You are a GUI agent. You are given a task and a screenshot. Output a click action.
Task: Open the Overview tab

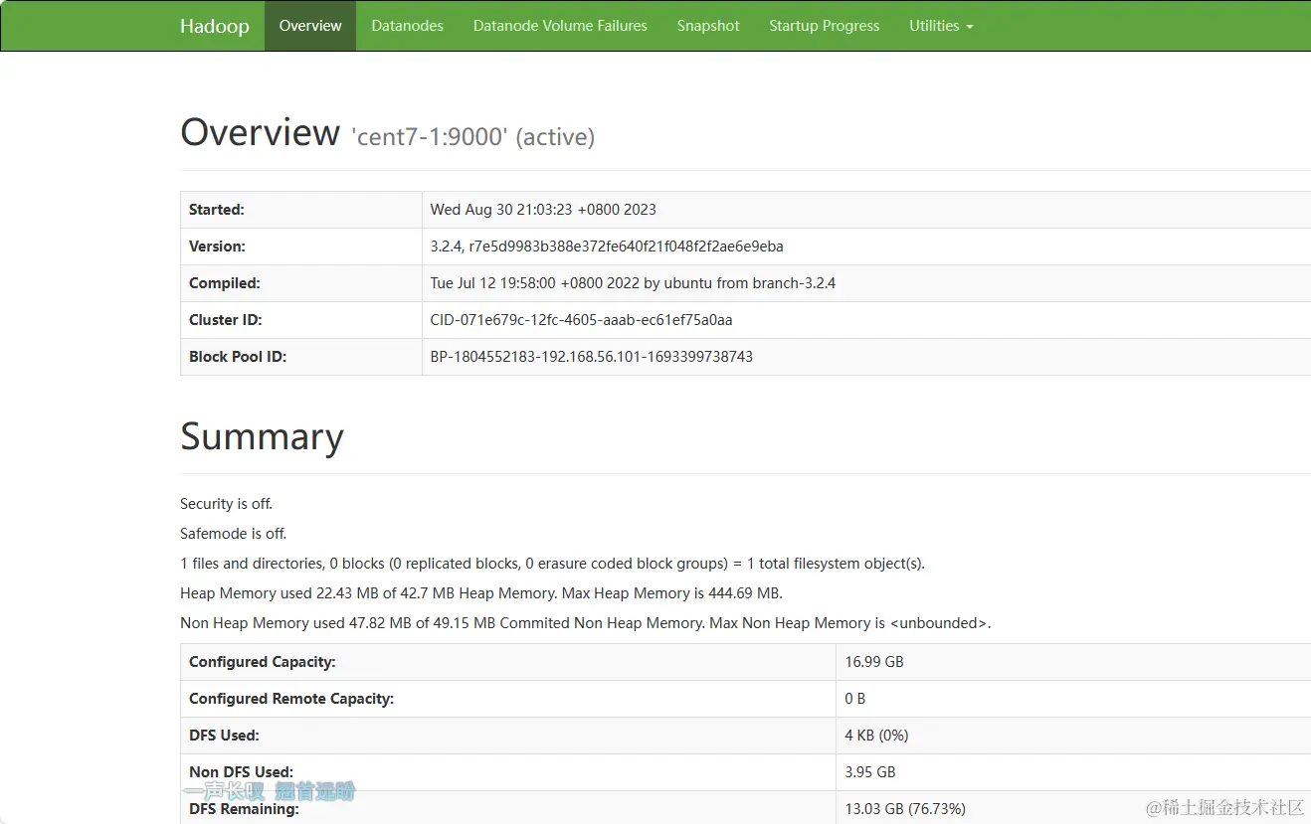[x=310, y=26]
